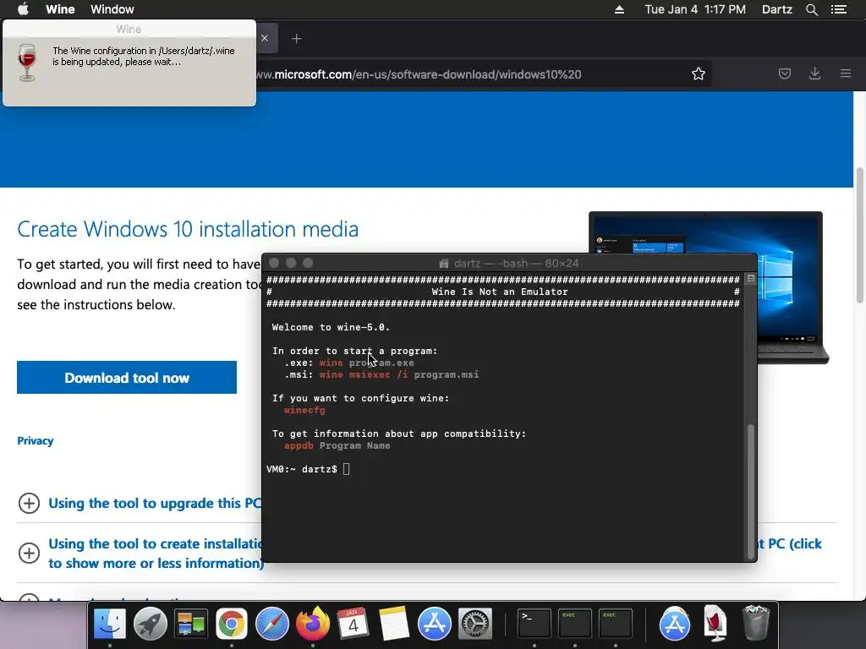
Task: Click winecfg text in Terminal
Action: click(304, 410)
